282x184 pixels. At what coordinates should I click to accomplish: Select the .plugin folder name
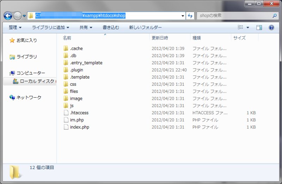(76, 70)
